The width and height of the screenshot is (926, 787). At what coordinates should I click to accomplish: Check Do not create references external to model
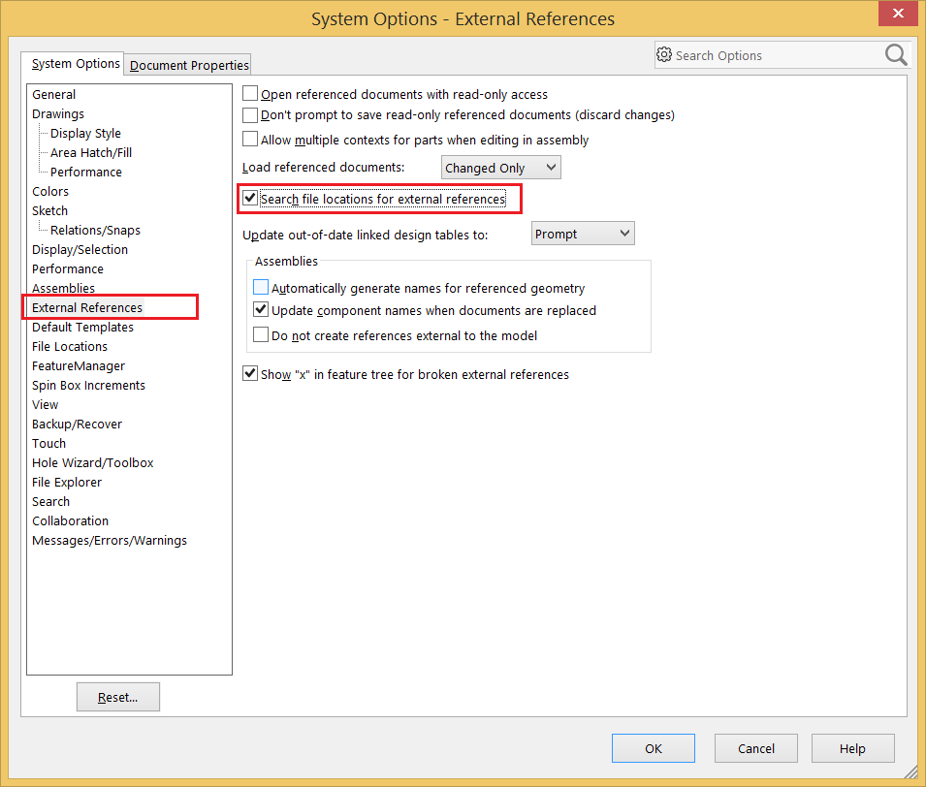[x=261, y=335]
